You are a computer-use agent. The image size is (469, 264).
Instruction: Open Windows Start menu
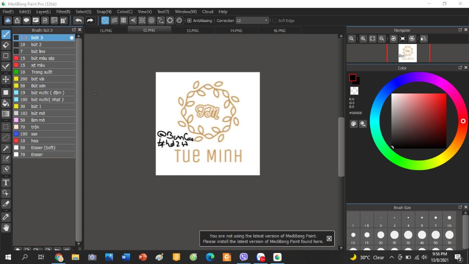click(8, 257)
